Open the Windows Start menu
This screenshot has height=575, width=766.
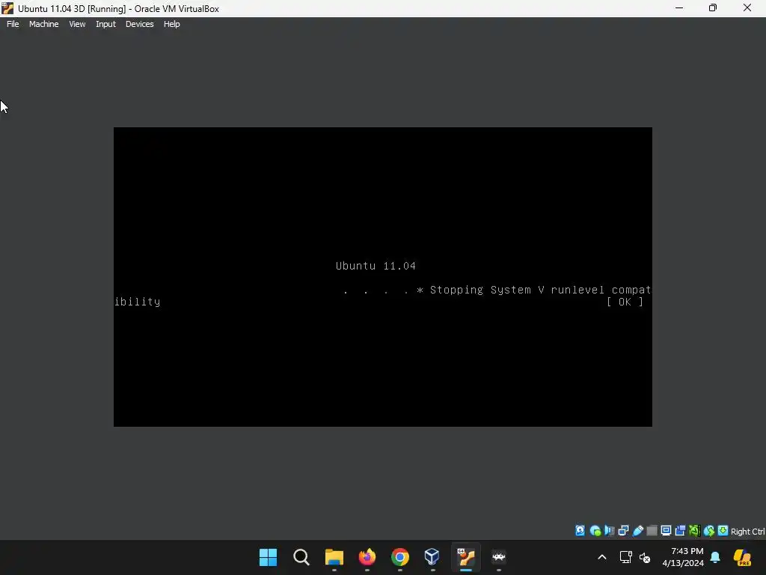pyautogui.click(x=269, y=557)
